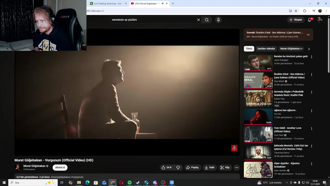This screenshot has height=186, width=330.
Task: Clear the YouTube search box text
Action: coord(199,20)
